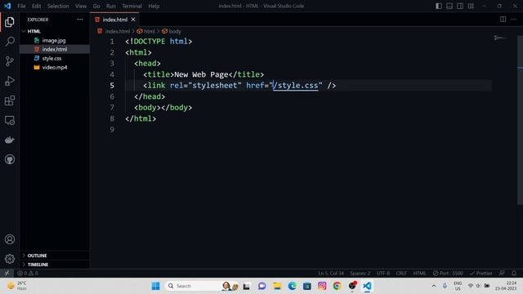The image size is (523, 294).
Task: Toggle the primary side bar visibility
Action: (439, 6)
